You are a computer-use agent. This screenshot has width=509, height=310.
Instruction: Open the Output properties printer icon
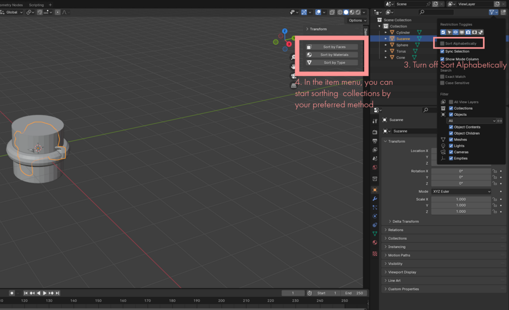(x=375, y=141)
